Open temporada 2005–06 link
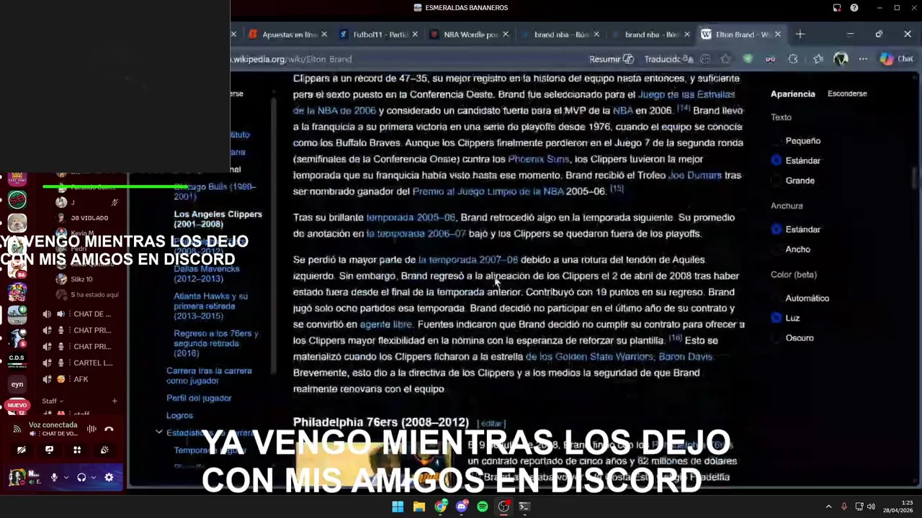The image size is (922, 518). pyautogui.click(x=411, y=217)
